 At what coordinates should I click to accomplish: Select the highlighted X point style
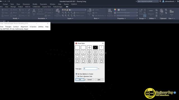95,47
